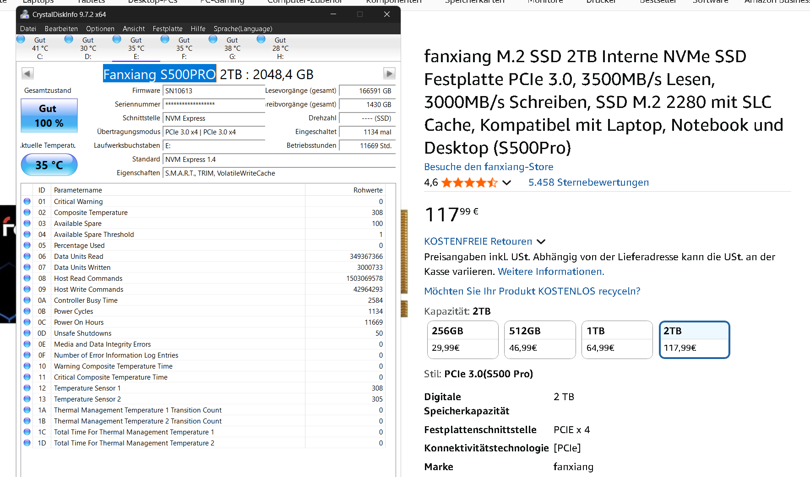Click status icon of Data Units Written row
Screen dimensions: 810x477
coord(27,267)
